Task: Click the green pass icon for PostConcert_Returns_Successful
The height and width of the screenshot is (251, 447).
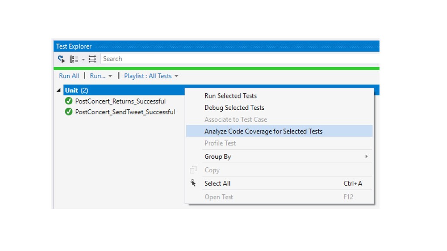Action: pyautogui.click(x=69, y=101)
